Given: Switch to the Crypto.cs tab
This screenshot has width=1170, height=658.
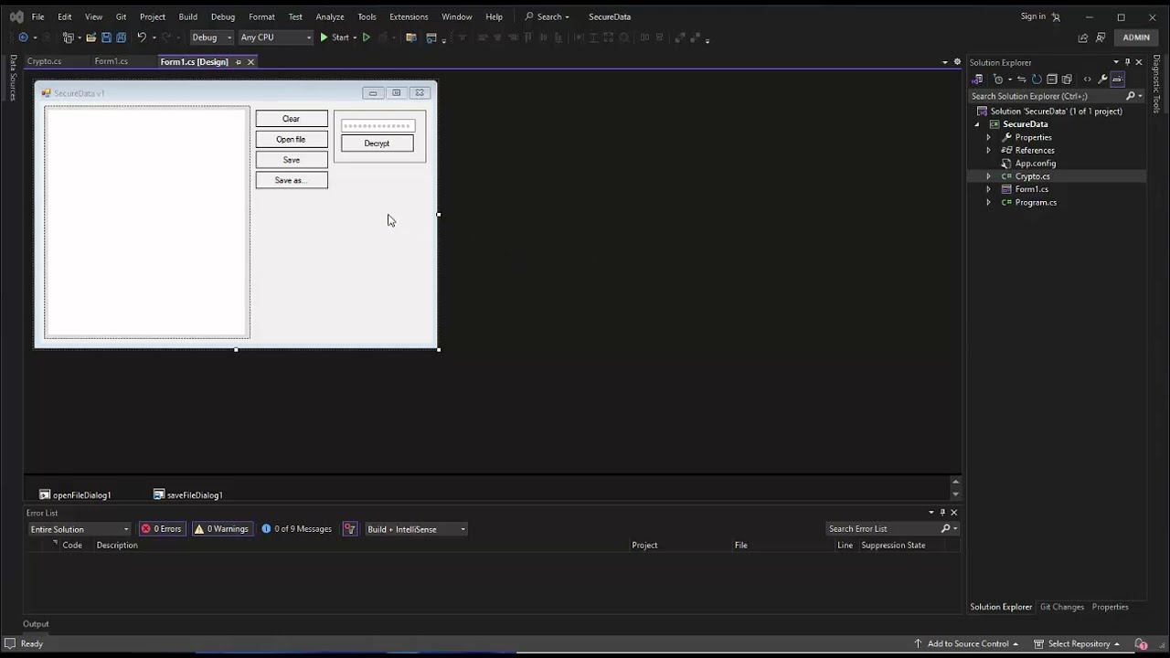Looking at the screenshot, I should tap(44, 62).
